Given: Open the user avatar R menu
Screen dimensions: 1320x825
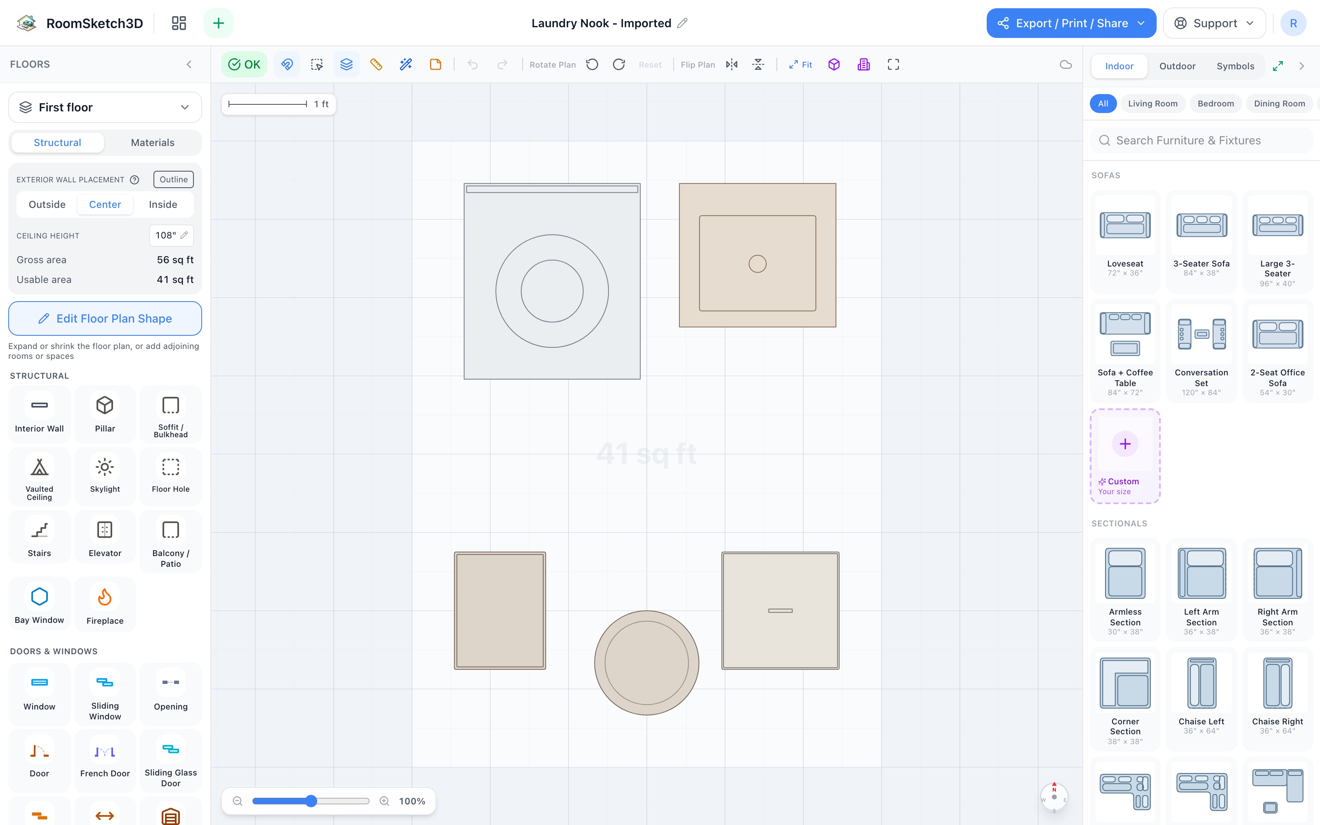Looking at the screenshot, I should click(x=1293, y=23).
